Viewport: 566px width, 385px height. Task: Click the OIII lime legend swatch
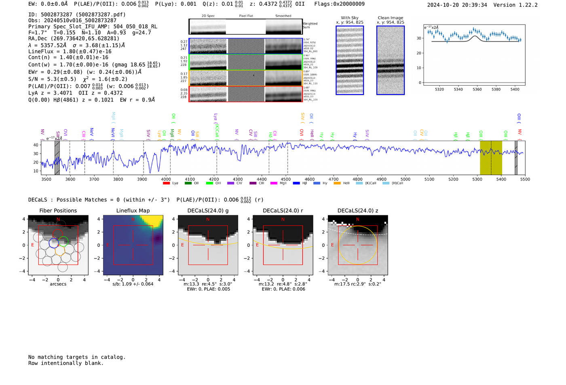click(x=209, y=183)
